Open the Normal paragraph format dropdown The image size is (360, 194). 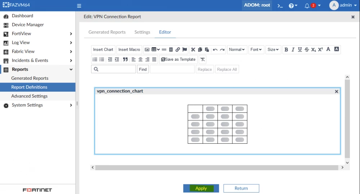(x=237, y=50)
